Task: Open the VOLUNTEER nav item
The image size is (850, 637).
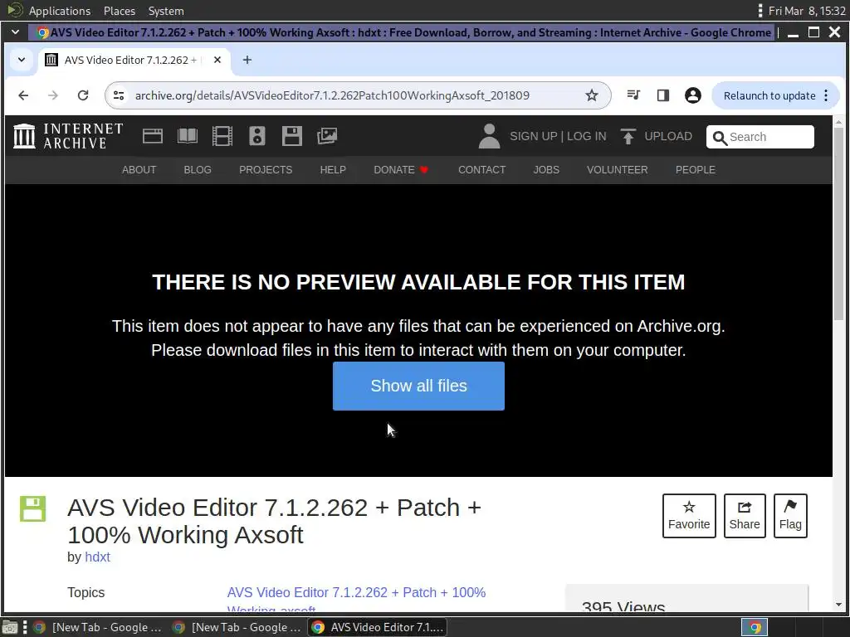Action: point(617,170)
